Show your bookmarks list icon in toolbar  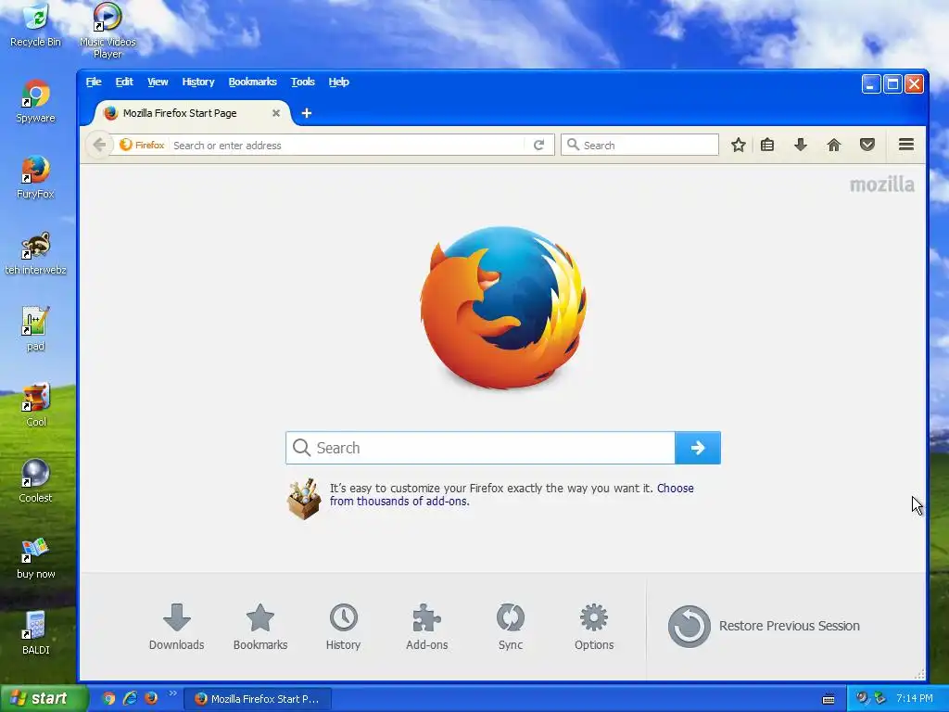(767, 145)
